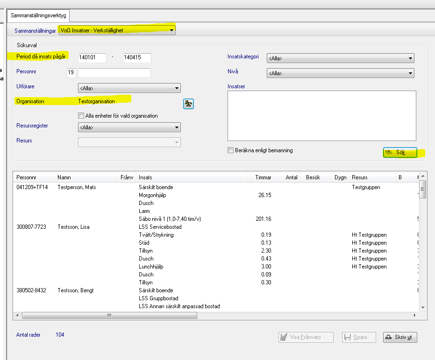Open the Resursregister dropdown

coord(129,127)
